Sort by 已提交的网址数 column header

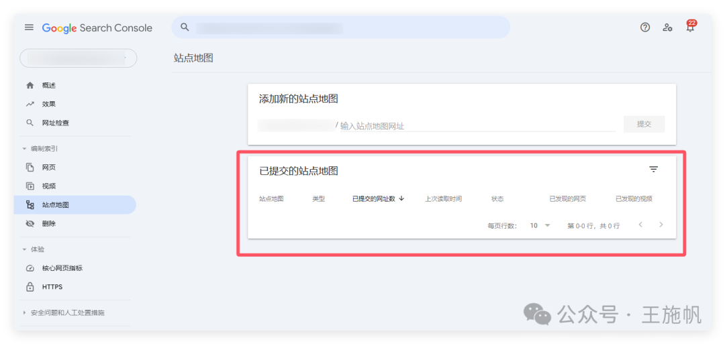click(374, 199)
